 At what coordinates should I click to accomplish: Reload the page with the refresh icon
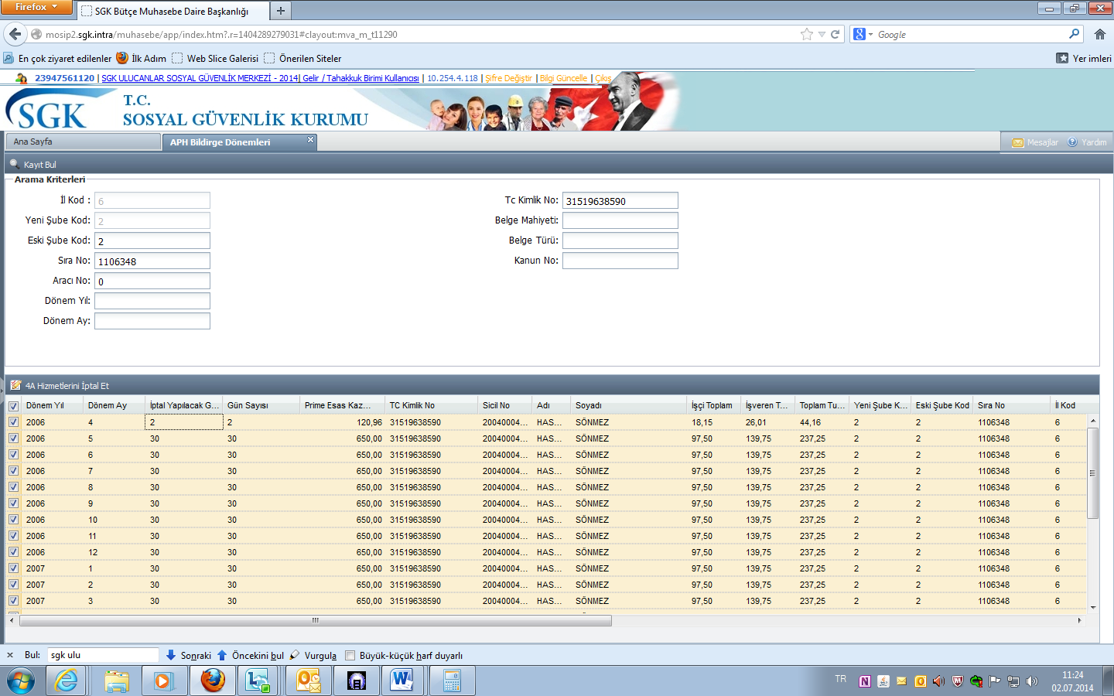pos(835,34)
